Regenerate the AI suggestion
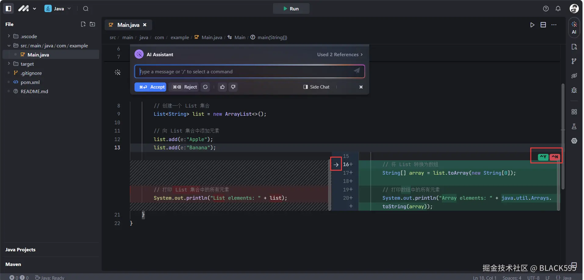584x280 pixels. 206,87
